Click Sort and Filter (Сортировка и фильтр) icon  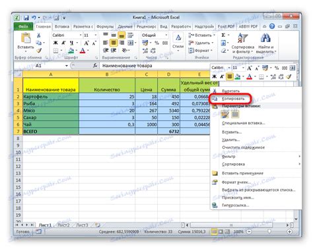(x=242, y=38)
